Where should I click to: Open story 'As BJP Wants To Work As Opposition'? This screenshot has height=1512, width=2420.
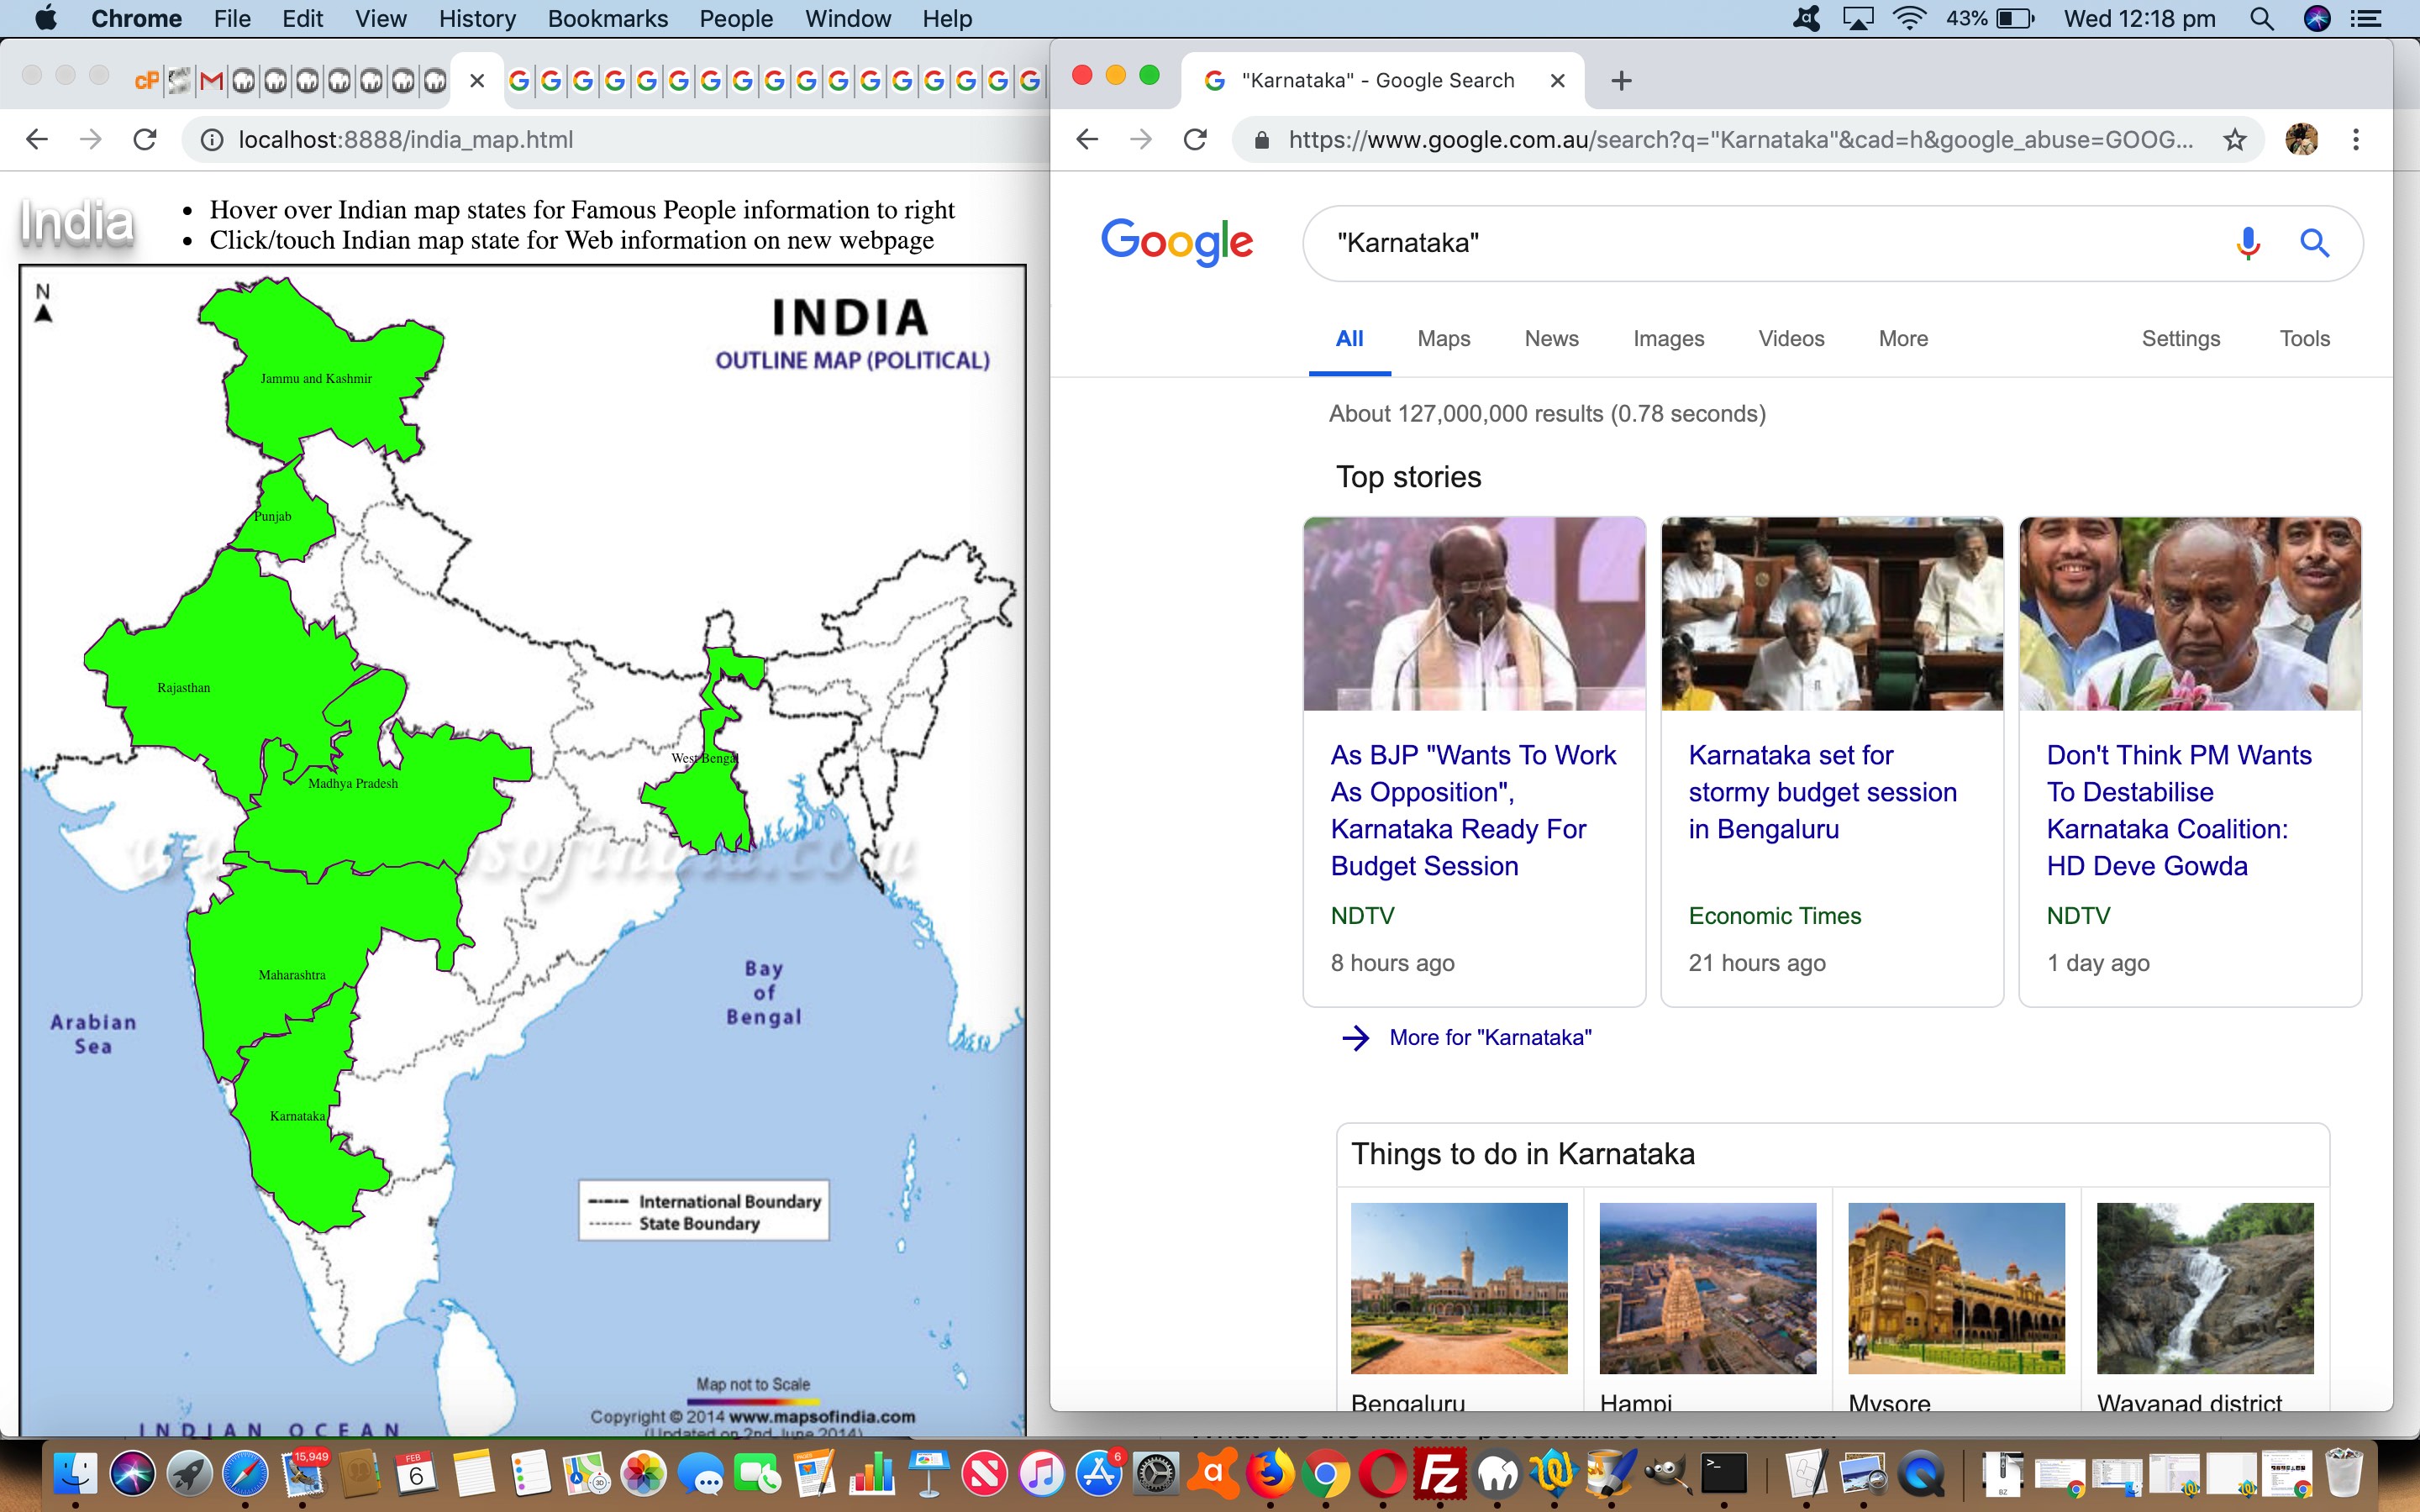1472,810
